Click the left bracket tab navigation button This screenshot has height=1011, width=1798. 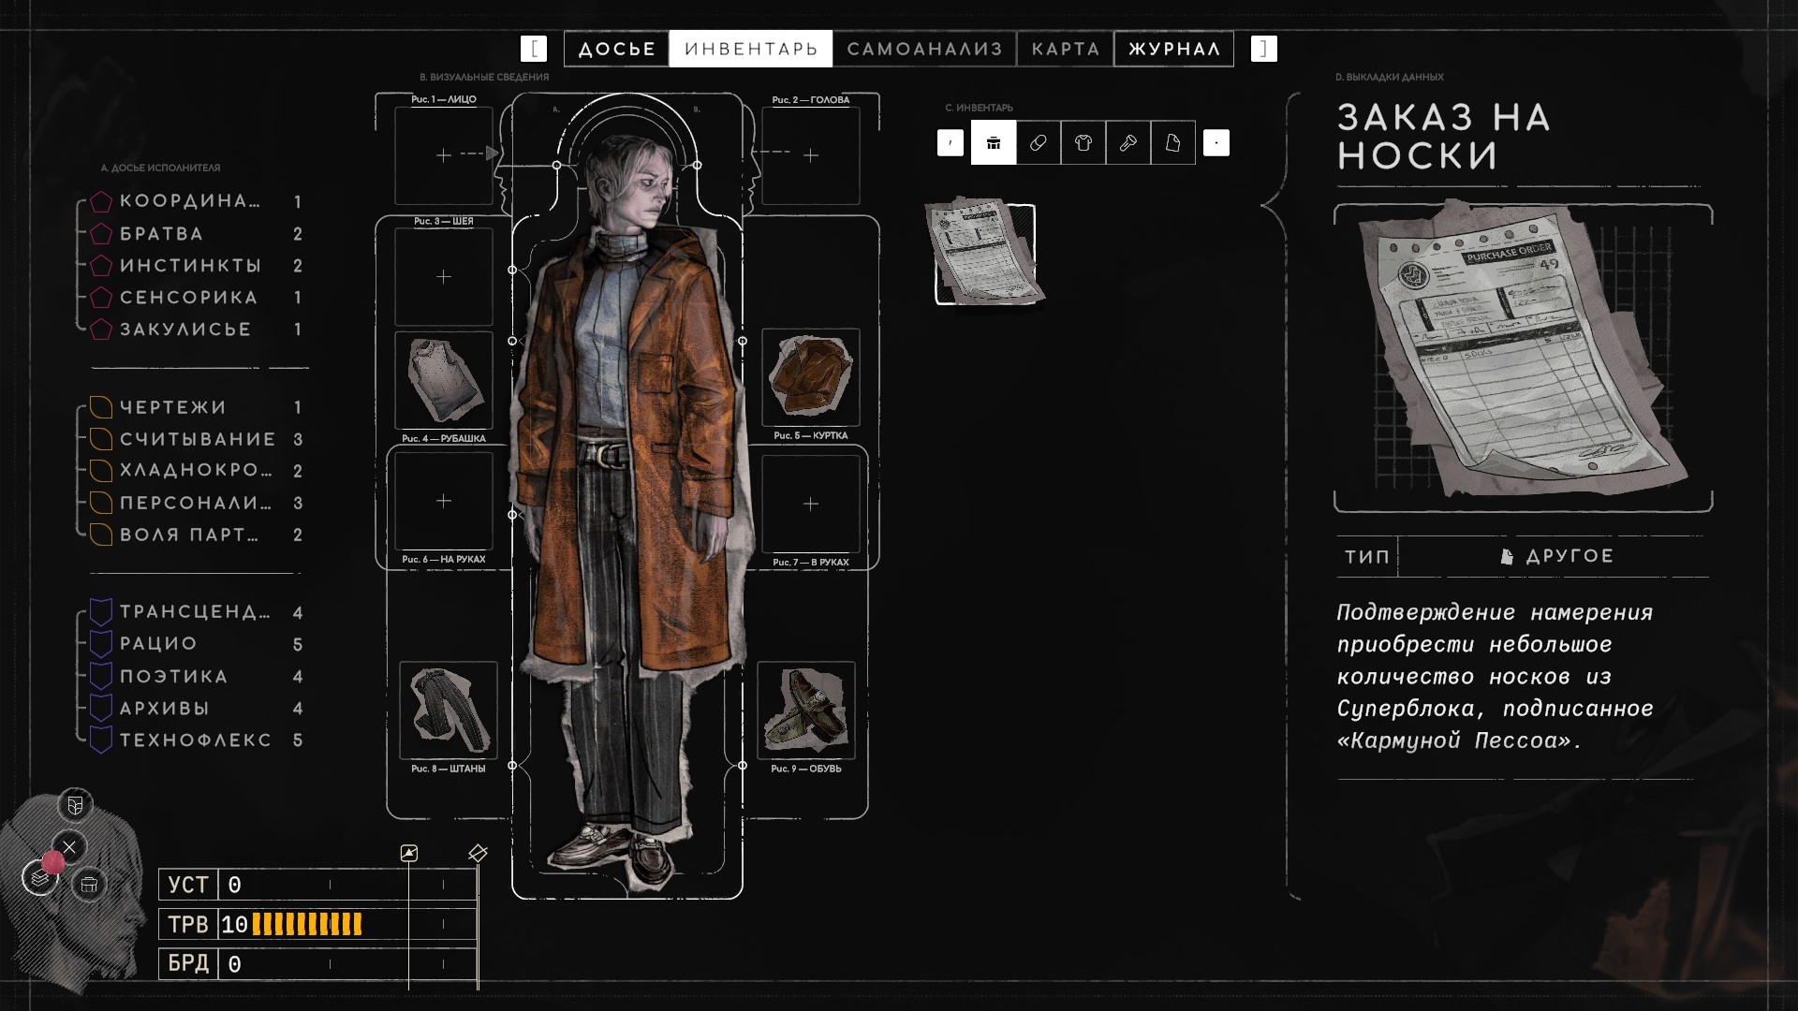coord(534,49)
